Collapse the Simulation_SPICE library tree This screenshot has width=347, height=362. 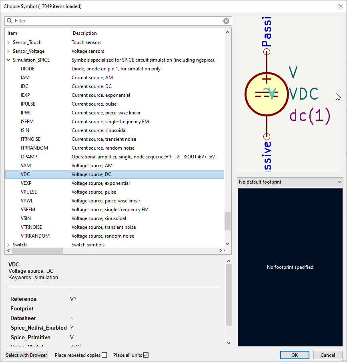(8, 60)
